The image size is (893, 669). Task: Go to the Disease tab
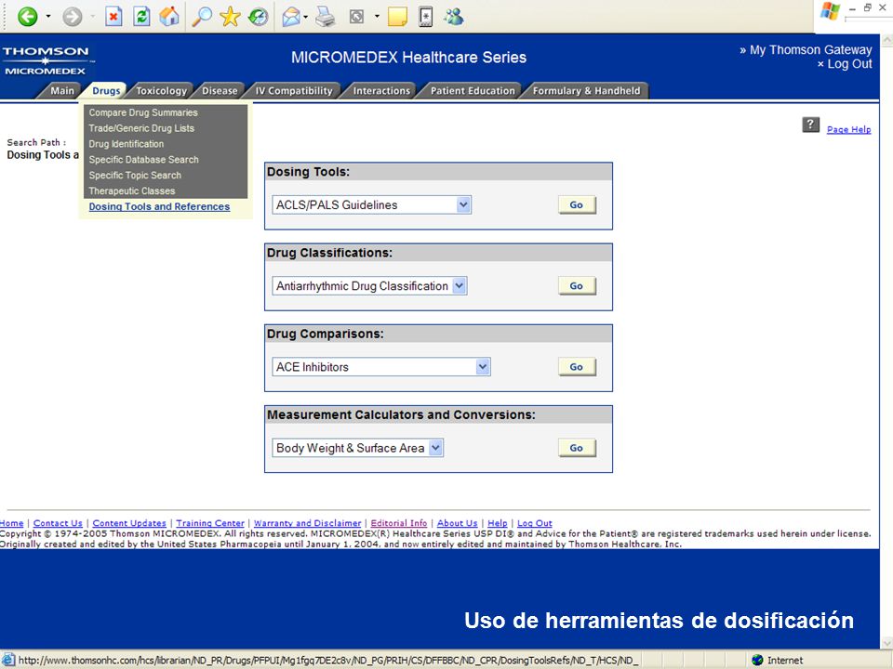(220, 91)
